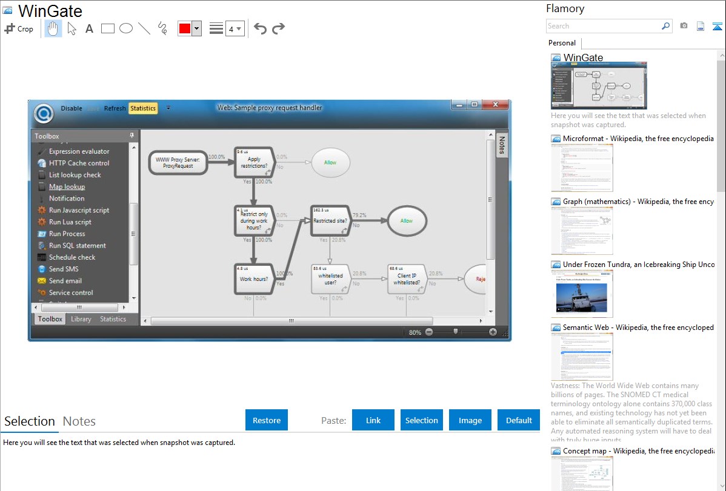Click the paste Selection button
The image size is (726, 491).
(x=421, y=420)
